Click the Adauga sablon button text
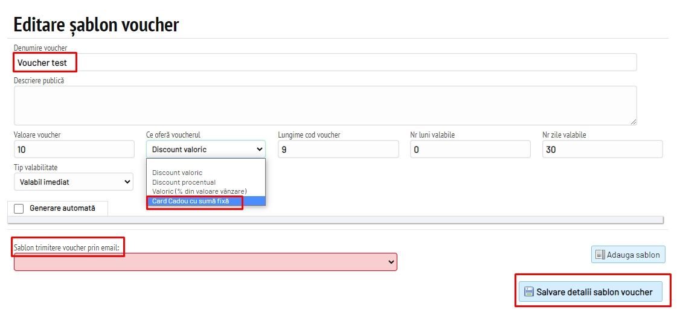This screenshot has height=315, width=680. tap(633, 255)
